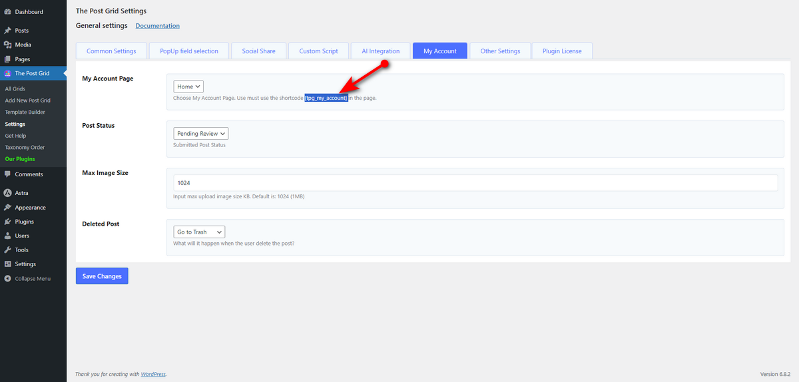Screen dimensions: 799x382
Task: Click the Dashboard gauge icon
Action: click(x=7, y=12)
